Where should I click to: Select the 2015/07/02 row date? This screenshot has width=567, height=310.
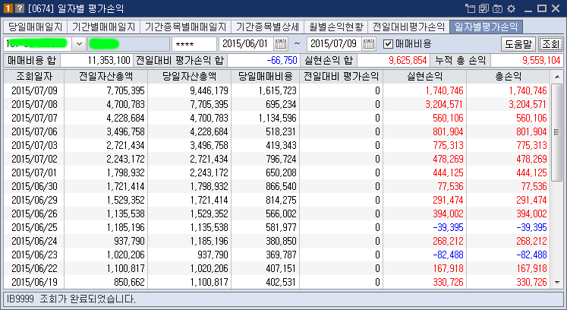pyautogui.click(x=34, y=159)
